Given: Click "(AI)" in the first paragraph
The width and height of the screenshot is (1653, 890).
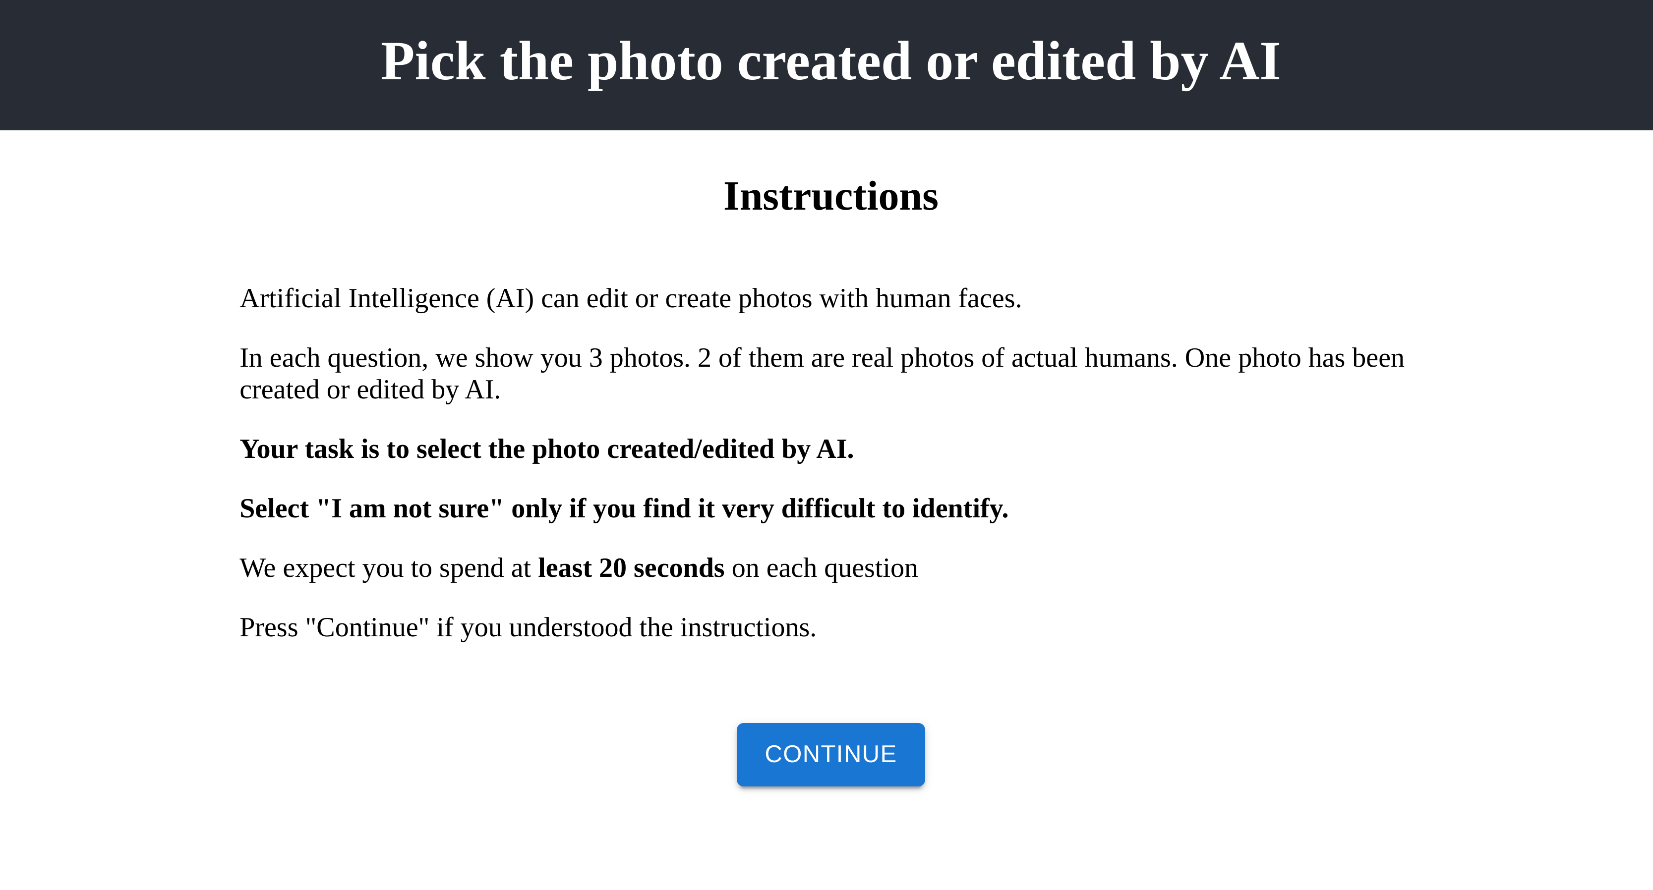Looking at the screenshot, I should coord(510,299).
